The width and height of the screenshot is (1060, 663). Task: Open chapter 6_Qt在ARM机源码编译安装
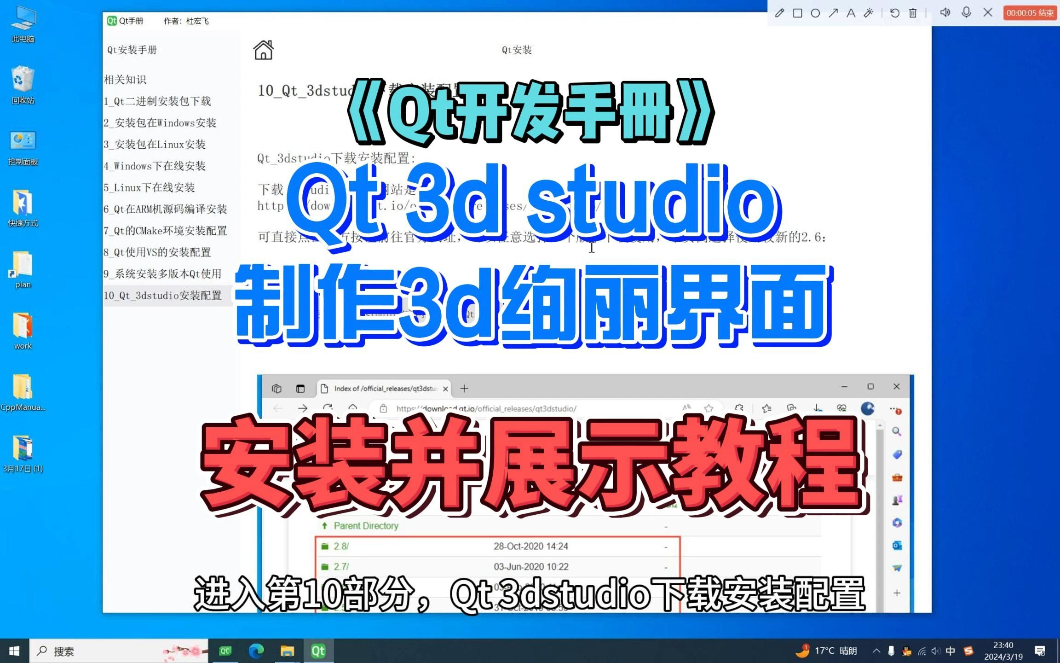click(x=166, y=209)
